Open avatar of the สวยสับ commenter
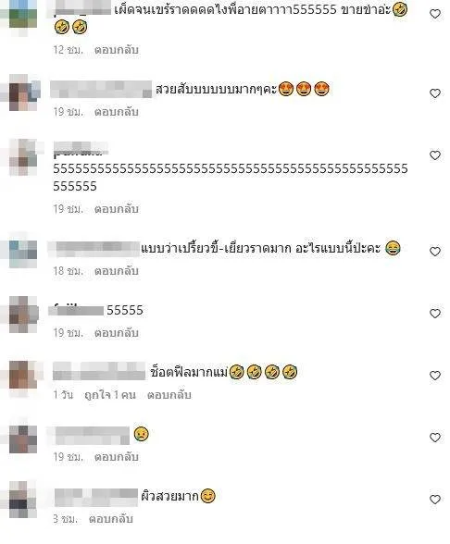The image size is (450, 544). pyautogui.click(x=23, y=93)
